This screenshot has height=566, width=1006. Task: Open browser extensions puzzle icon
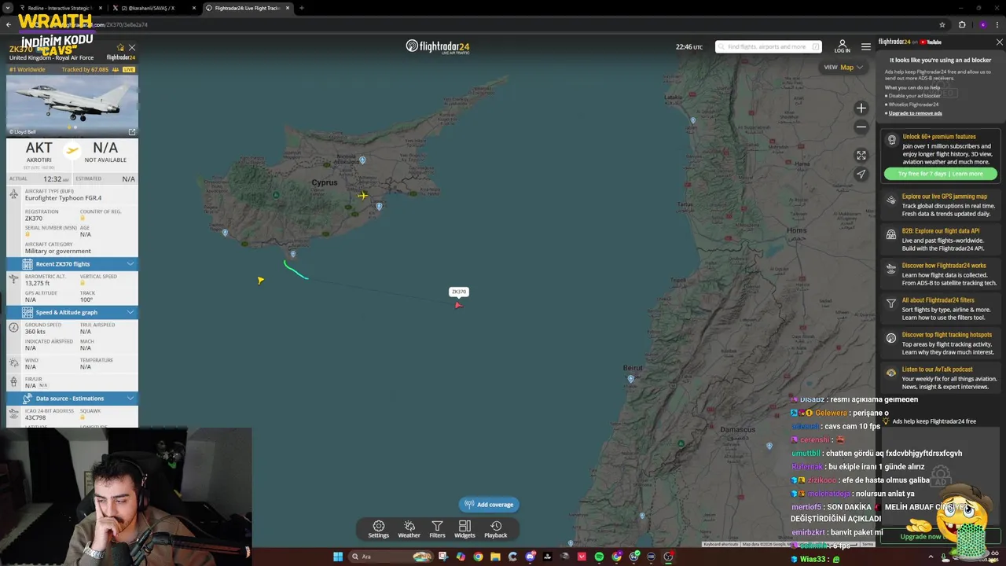click(962, 24)
